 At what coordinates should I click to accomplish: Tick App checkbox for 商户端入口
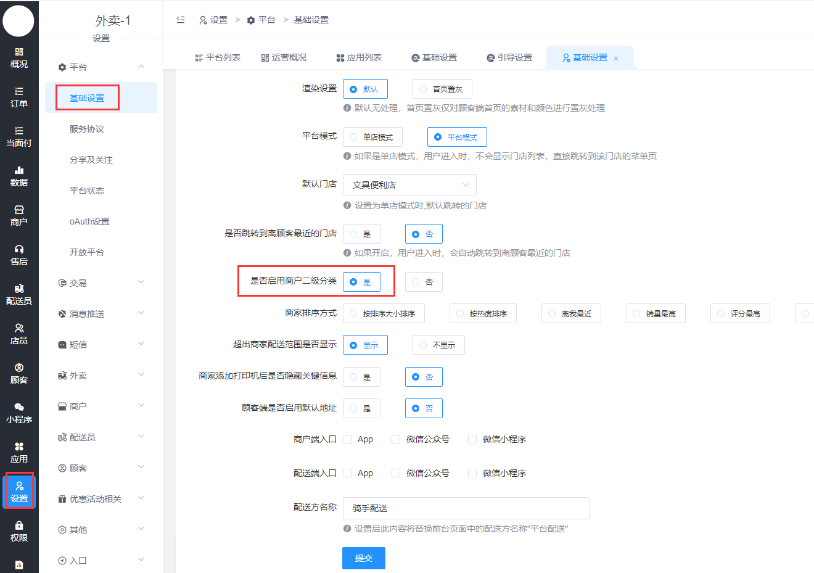(347, 439)
